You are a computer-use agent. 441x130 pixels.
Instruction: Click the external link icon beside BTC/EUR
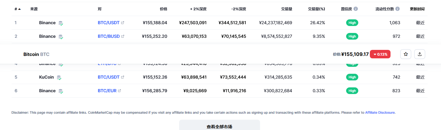tap(120, 91)
